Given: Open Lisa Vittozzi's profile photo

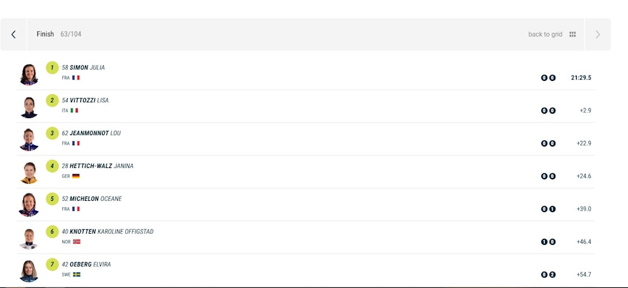Looking at the screenshot, I should pyautogui.click(x=29, y=107).
